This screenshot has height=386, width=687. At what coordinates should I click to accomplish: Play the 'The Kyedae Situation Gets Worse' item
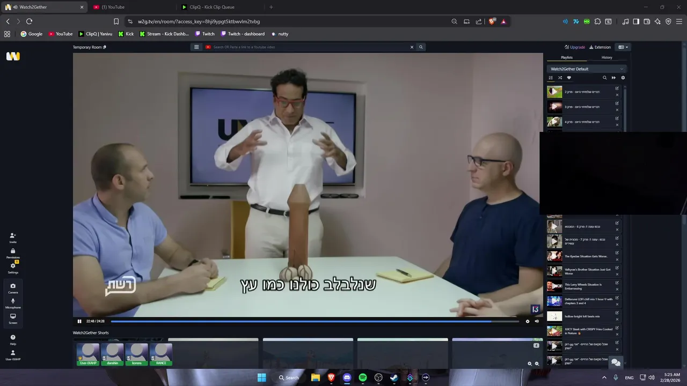(554, 256)
